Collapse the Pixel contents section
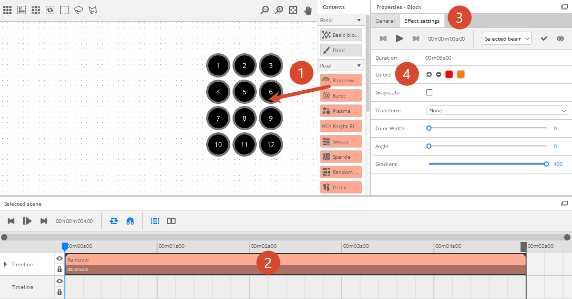This screenshot has height=299, width=572. pos(359,66)
